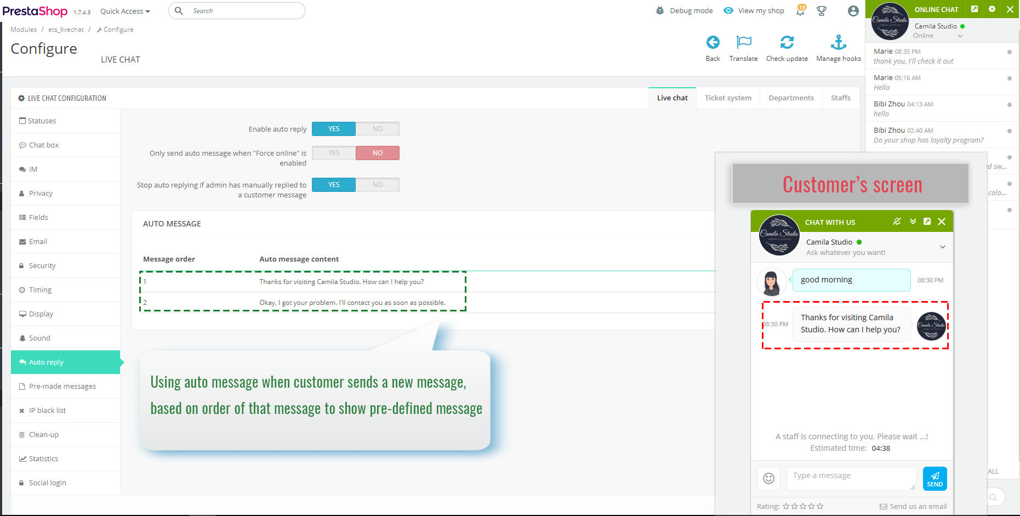This screenshot has width=1020, height=516.
Task: Click the search magnifier icon
Action: pyautogui.click(x=179, y=10)
